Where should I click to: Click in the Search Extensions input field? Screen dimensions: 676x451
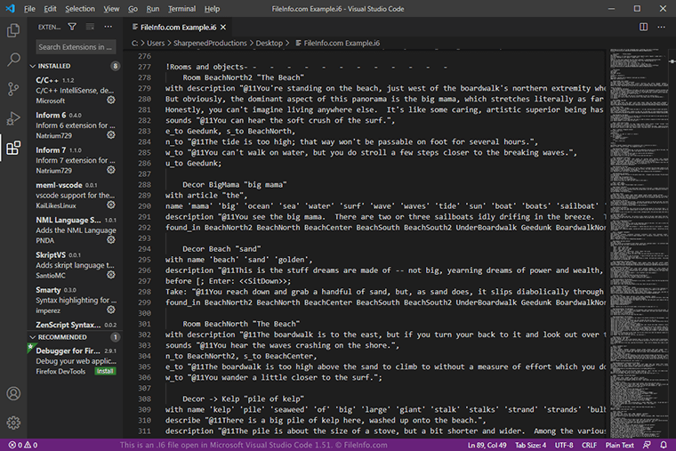pyautogui.click(x=76, y=46)
